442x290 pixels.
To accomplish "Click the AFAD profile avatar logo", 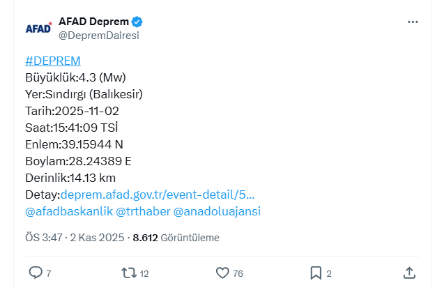I will (38, 28).
